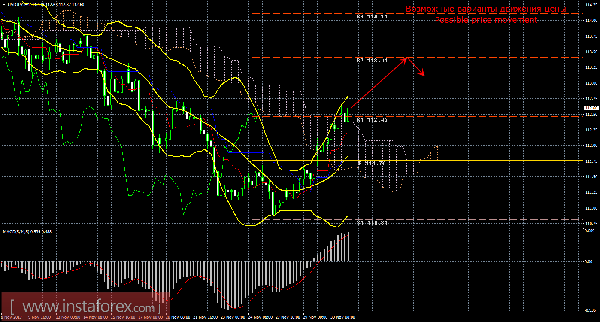Click the P 111.76 pivot level label
The image size is (600, 322).
point(372,164)
